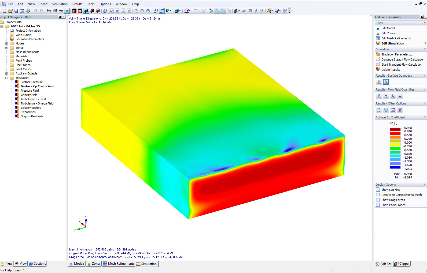The height and width of the screenshot is (273, 427).
Task: Select the Surface Pressure p result button
Action: tap(379, 82)
